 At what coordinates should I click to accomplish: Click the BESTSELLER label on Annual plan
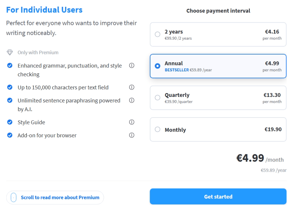click(177, 70)
